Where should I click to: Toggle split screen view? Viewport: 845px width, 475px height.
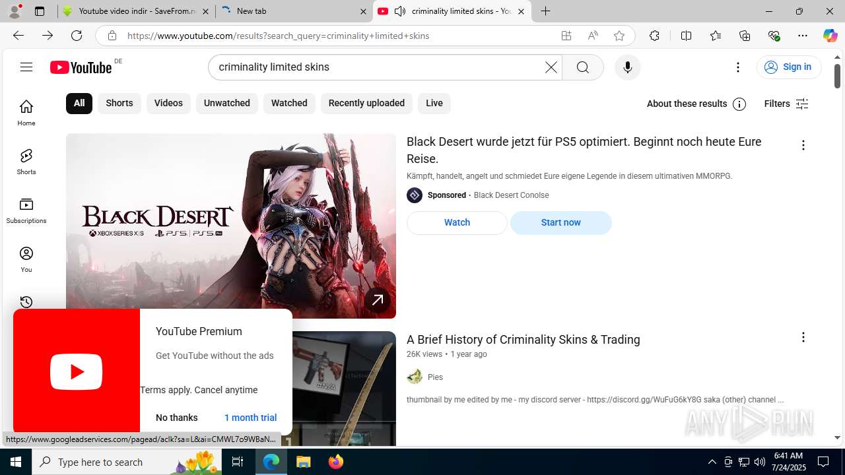[686, 36]
